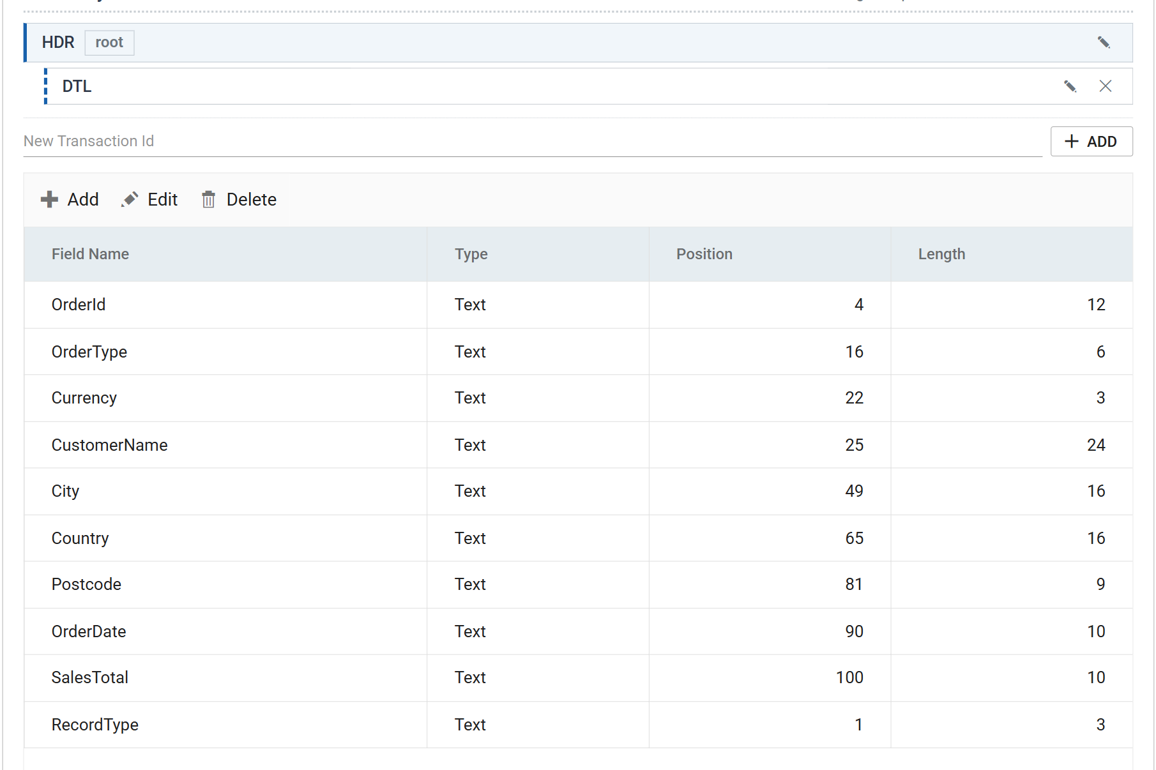This screenshot has height=770, width=1156.
Task: Select the OrderType field row
Action: click(x=578, y=352)
